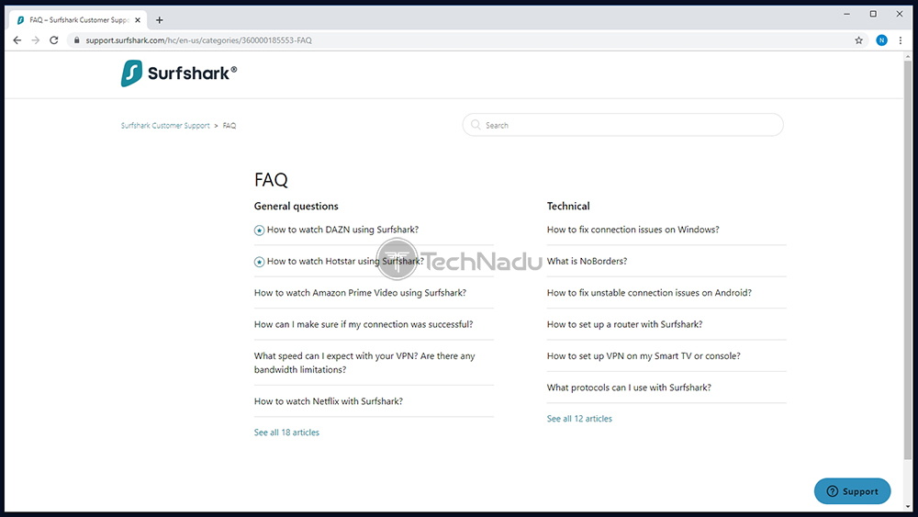
Task: Open How to watch Amazon Prime Video article
Action: (360, 293)
